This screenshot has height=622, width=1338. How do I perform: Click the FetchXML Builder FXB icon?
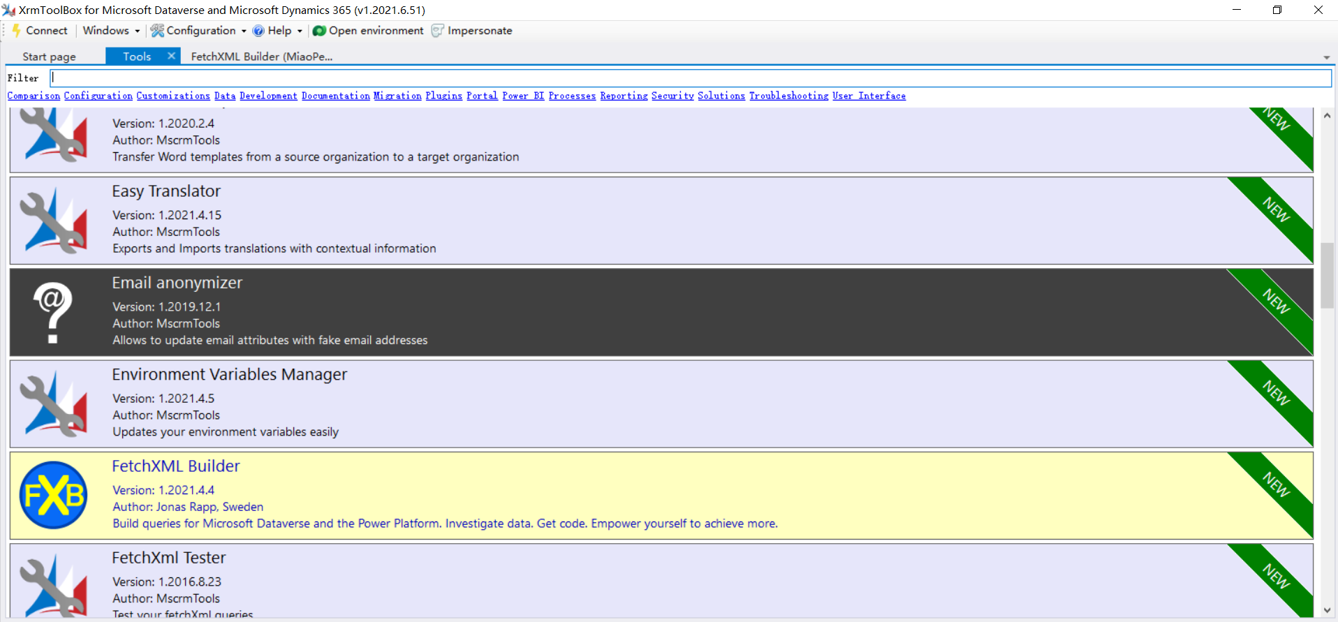pyautogui.click(x=54, y=495)
